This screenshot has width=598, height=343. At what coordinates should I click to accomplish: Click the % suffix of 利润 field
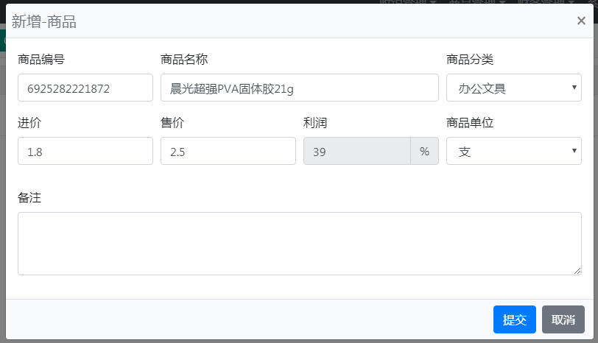click(424, 151)
